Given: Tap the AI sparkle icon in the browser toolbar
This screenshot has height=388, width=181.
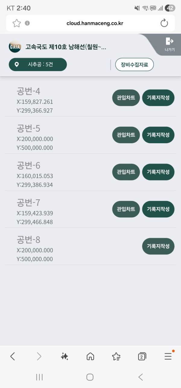Looking at the screenshot, I should (x=64, y=356).
